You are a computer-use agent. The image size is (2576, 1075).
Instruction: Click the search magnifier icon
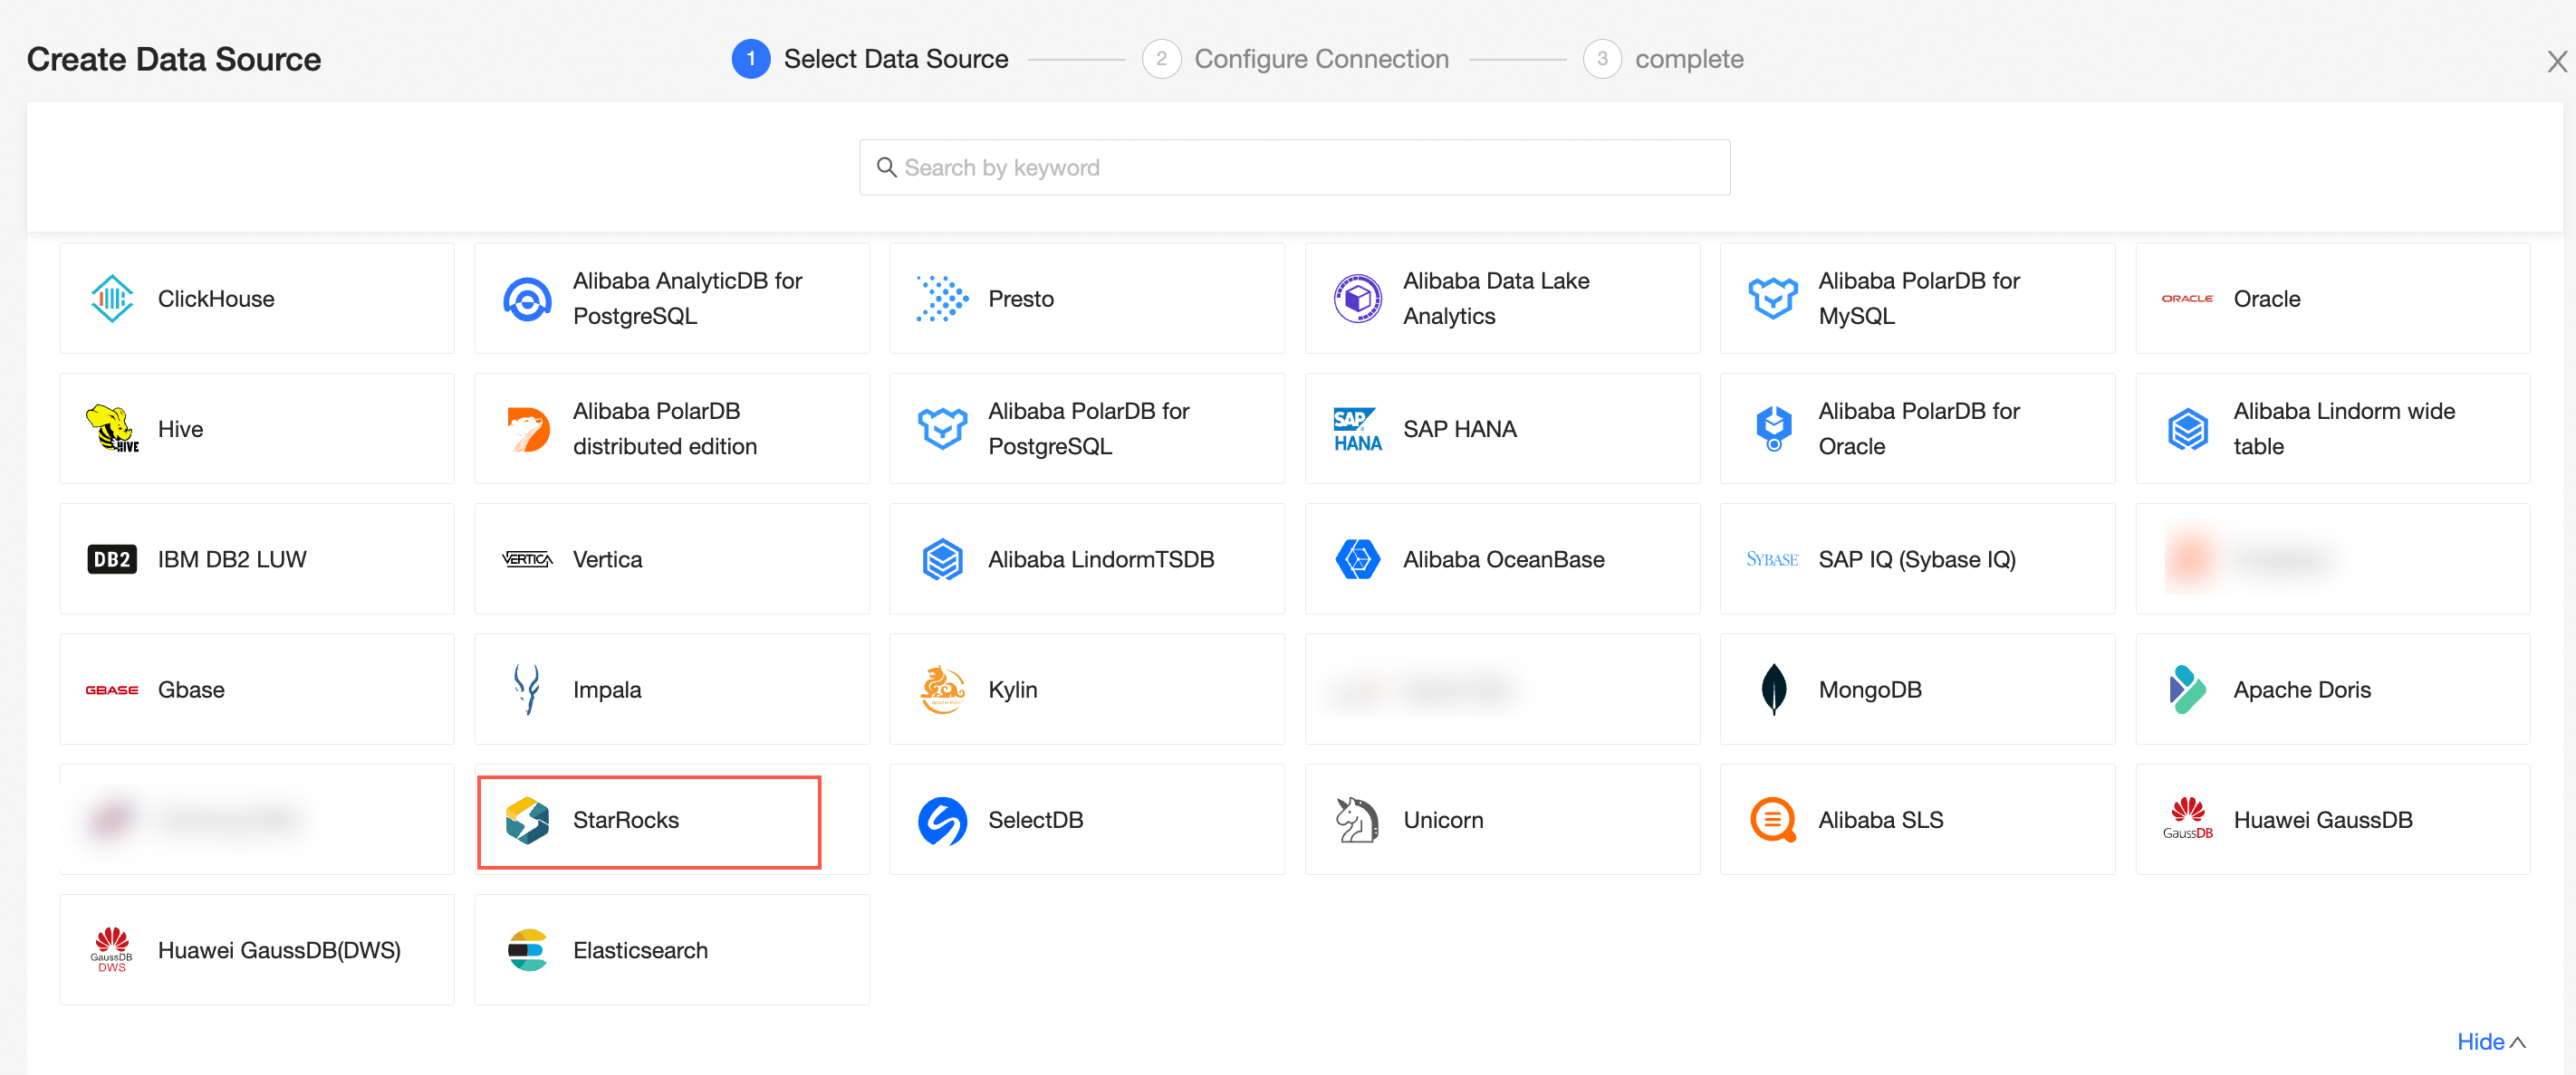(886, 166)
